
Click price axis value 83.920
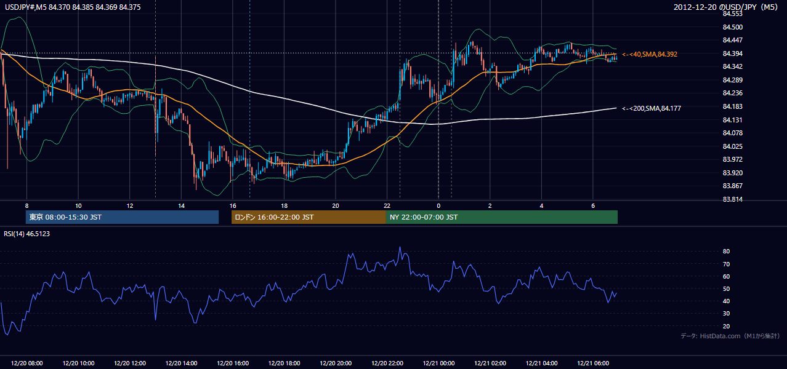tap(733, 173)
